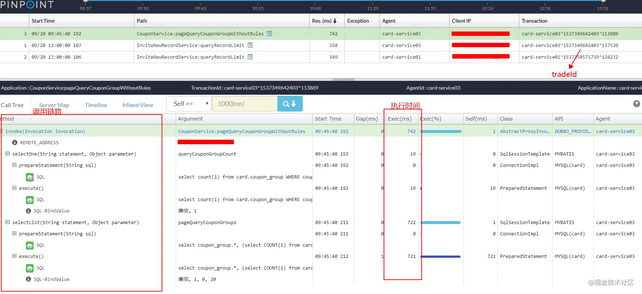The image size is (642, 294).
Task: Click SQL icon under the 09:45:40 212 execute()
Action: 30,268
